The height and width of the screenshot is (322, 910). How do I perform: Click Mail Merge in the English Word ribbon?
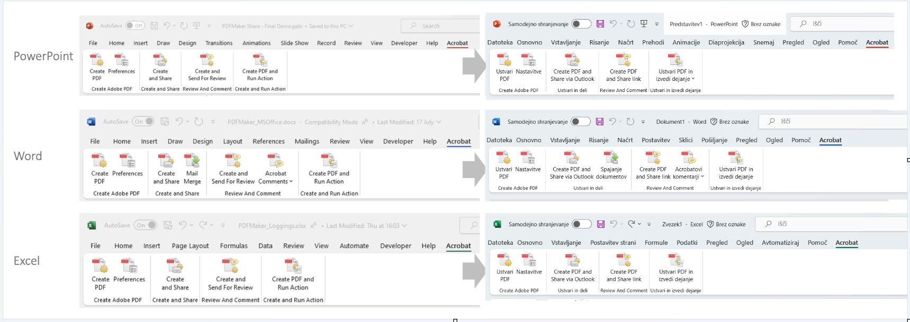(192, 169)
